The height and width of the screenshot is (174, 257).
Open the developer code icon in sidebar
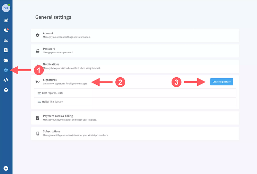coord(6,80)
